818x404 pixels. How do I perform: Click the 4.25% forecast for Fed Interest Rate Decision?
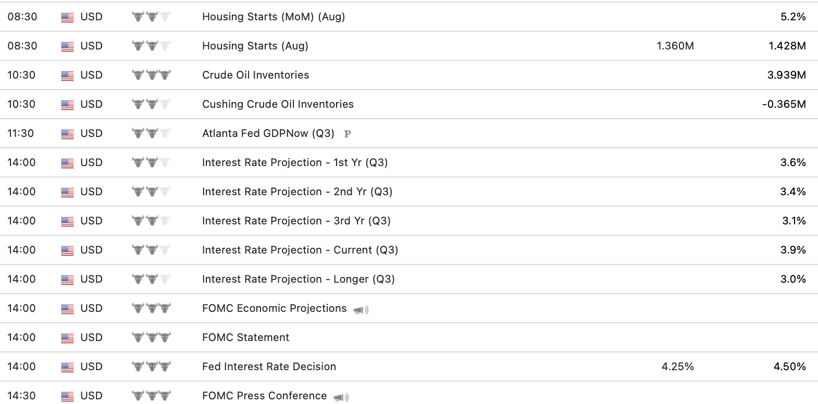[677, 367]
